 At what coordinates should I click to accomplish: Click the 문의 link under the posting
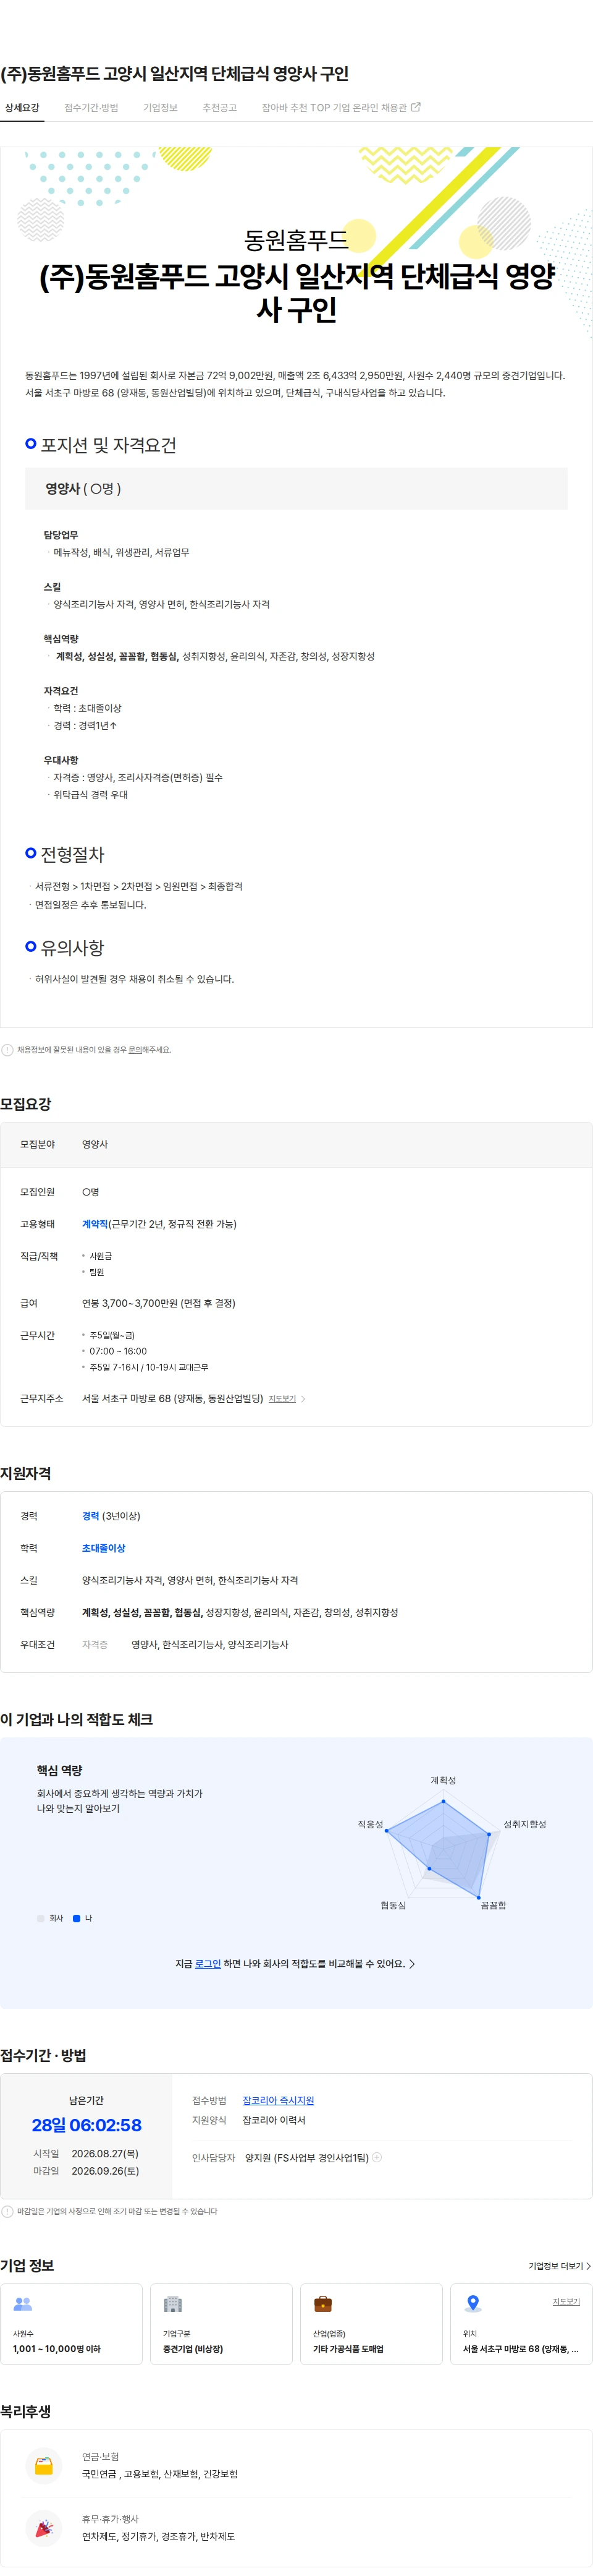click(x=135, y=1050)
